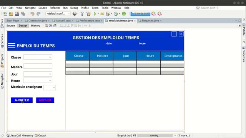The image size is (246, 138).
Task: Open the Navigate menu
Action: pos(30,8)
